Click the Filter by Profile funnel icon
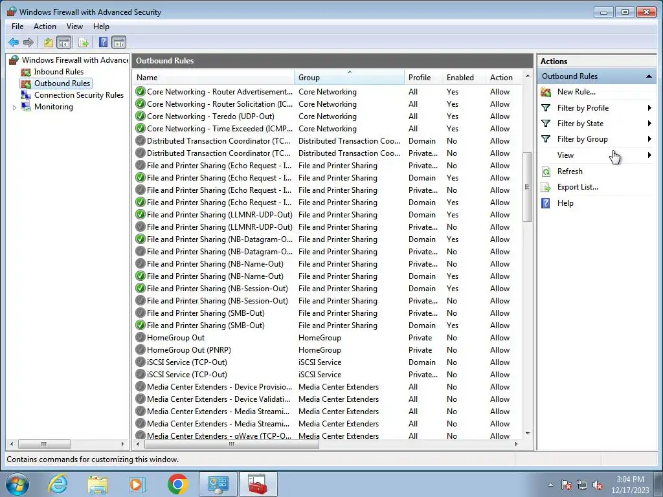663x497 pixels. tap(546, 108)
